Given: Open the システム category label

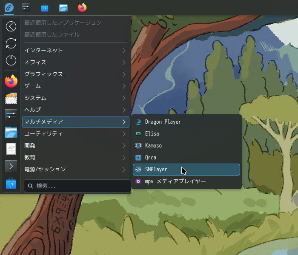Looking at the screenshot, I should [35, 98].
